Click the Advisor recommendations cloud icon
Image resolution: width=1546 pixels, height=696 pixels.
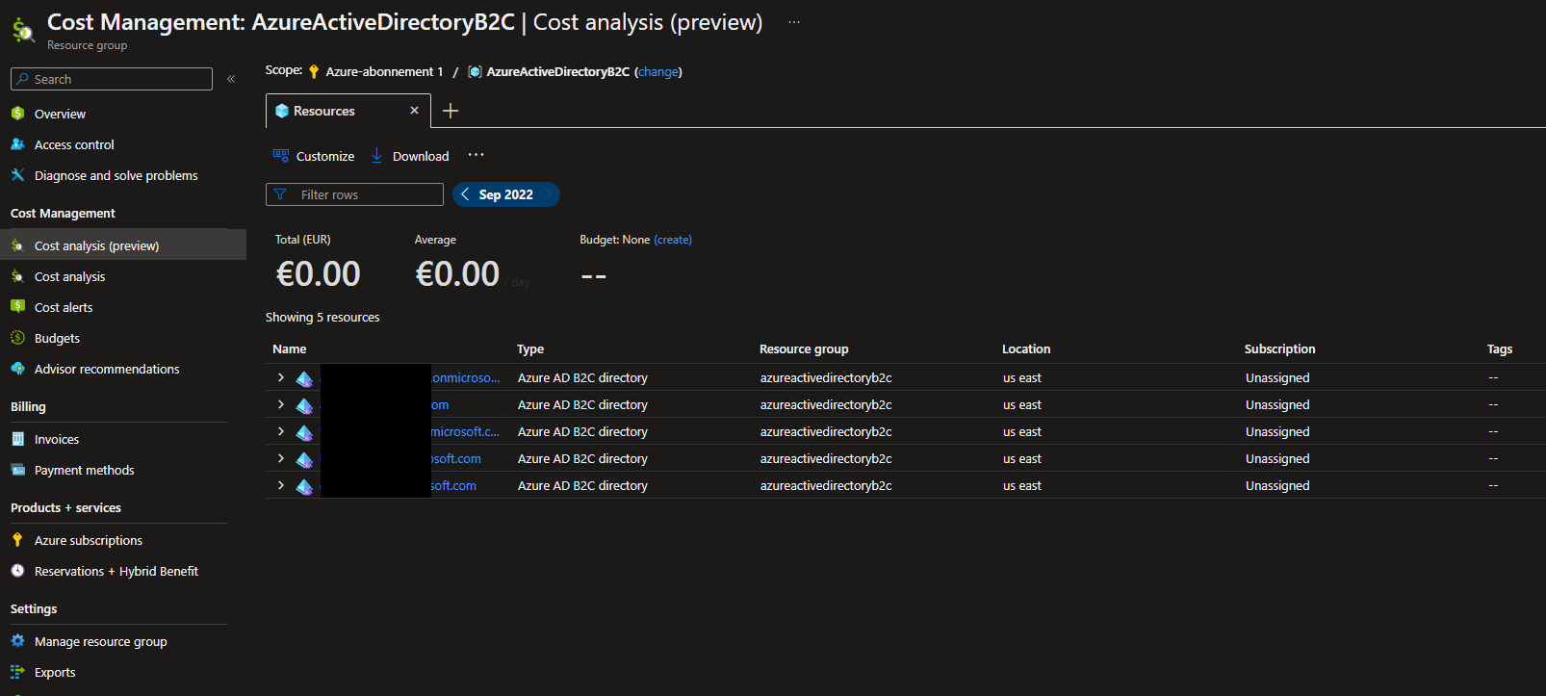[17, 369]
